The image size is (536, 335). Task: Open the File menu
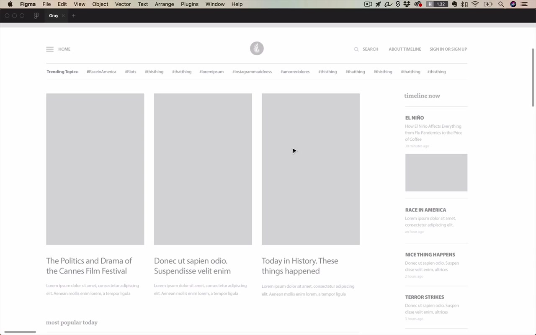tap(46, 4)
